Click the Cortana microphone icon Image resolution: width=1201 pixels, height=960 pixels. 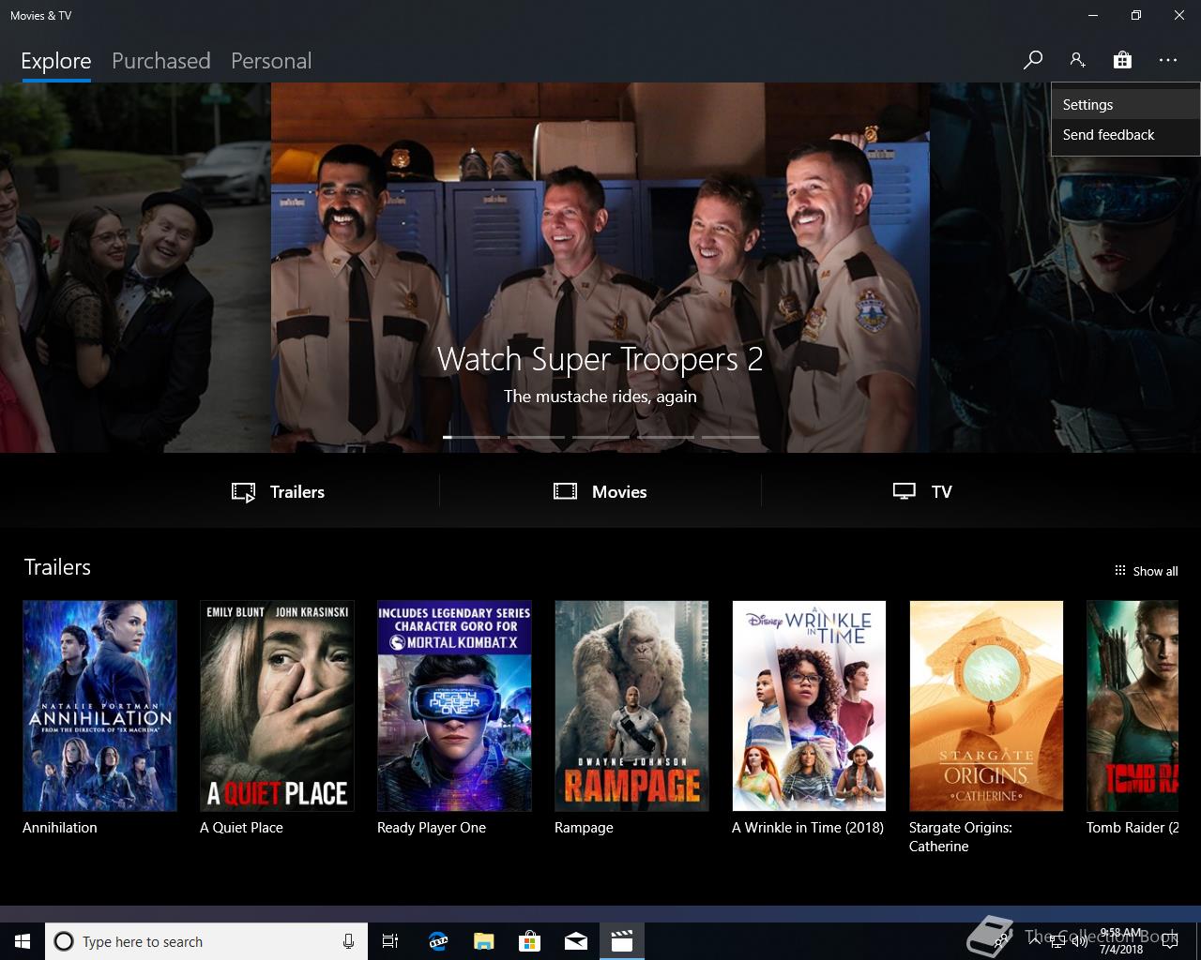click(x=349, y=941)
